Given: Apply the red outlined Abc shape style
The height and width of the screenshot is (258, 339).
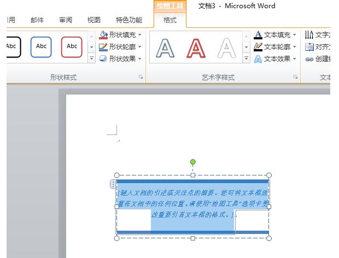Looking at the screenshot, I should click(72, 47).
